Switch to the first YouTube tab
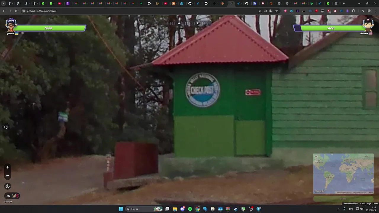Viewport: 379px width, 213px height. point(60,4)
